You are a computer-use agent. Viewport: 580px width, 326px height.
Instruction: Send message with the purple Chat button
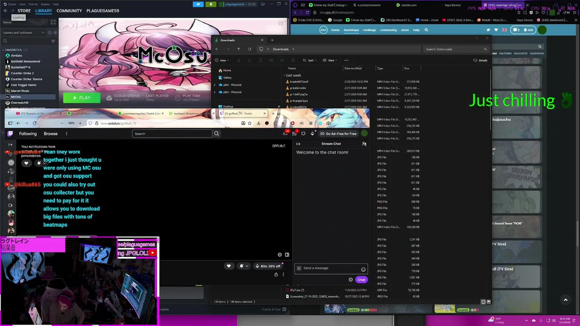(x=361, y=280)
